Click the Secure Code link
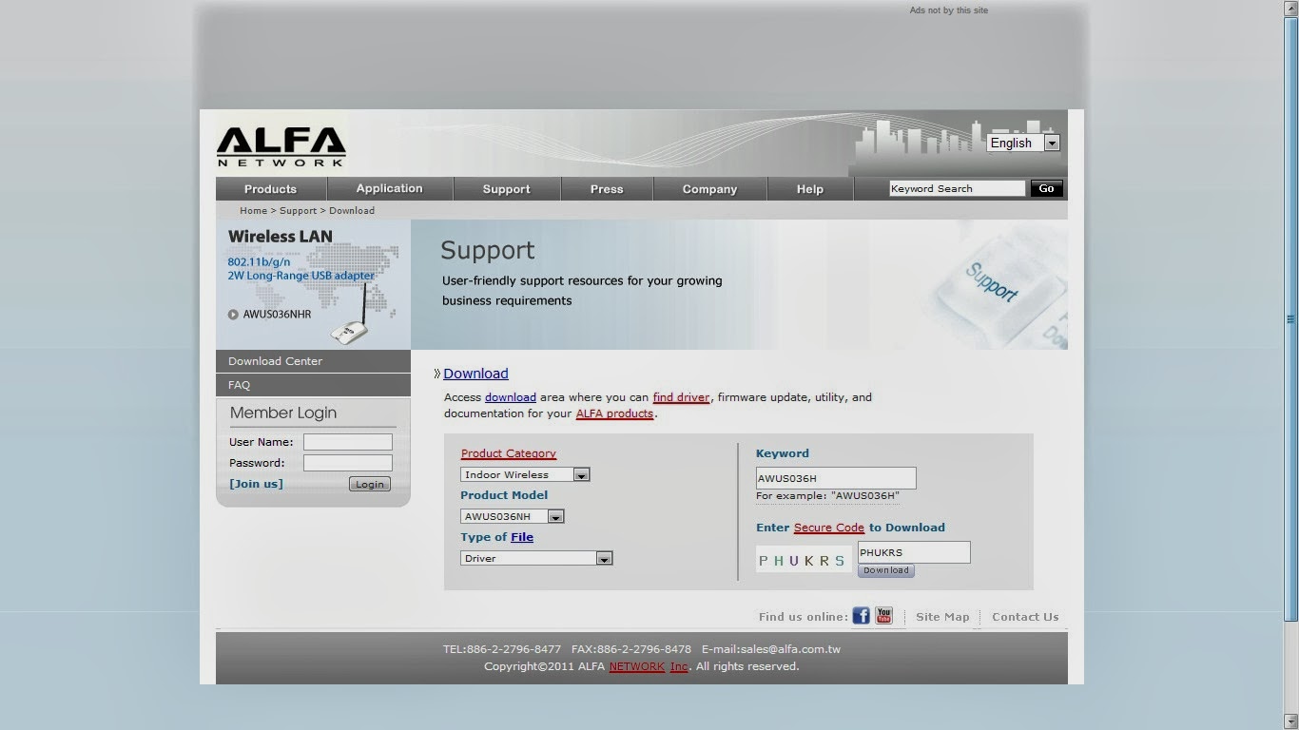The height and width of the screenshot is (730, 1299). click(x=829, y=528)
